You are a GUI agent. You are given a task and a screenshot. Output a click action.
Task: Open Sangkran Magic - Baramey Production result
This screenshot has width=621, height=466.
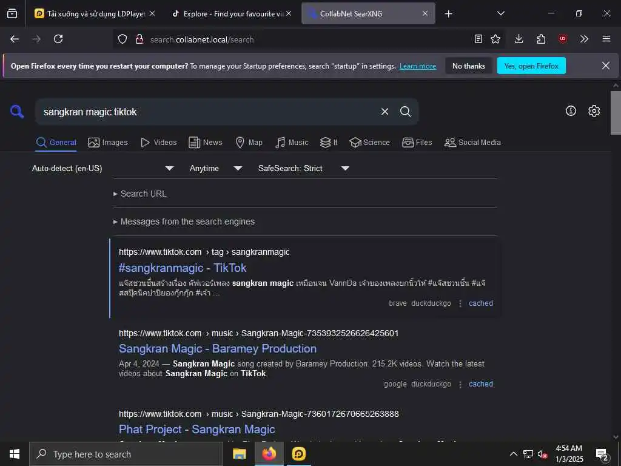(218, 349)
